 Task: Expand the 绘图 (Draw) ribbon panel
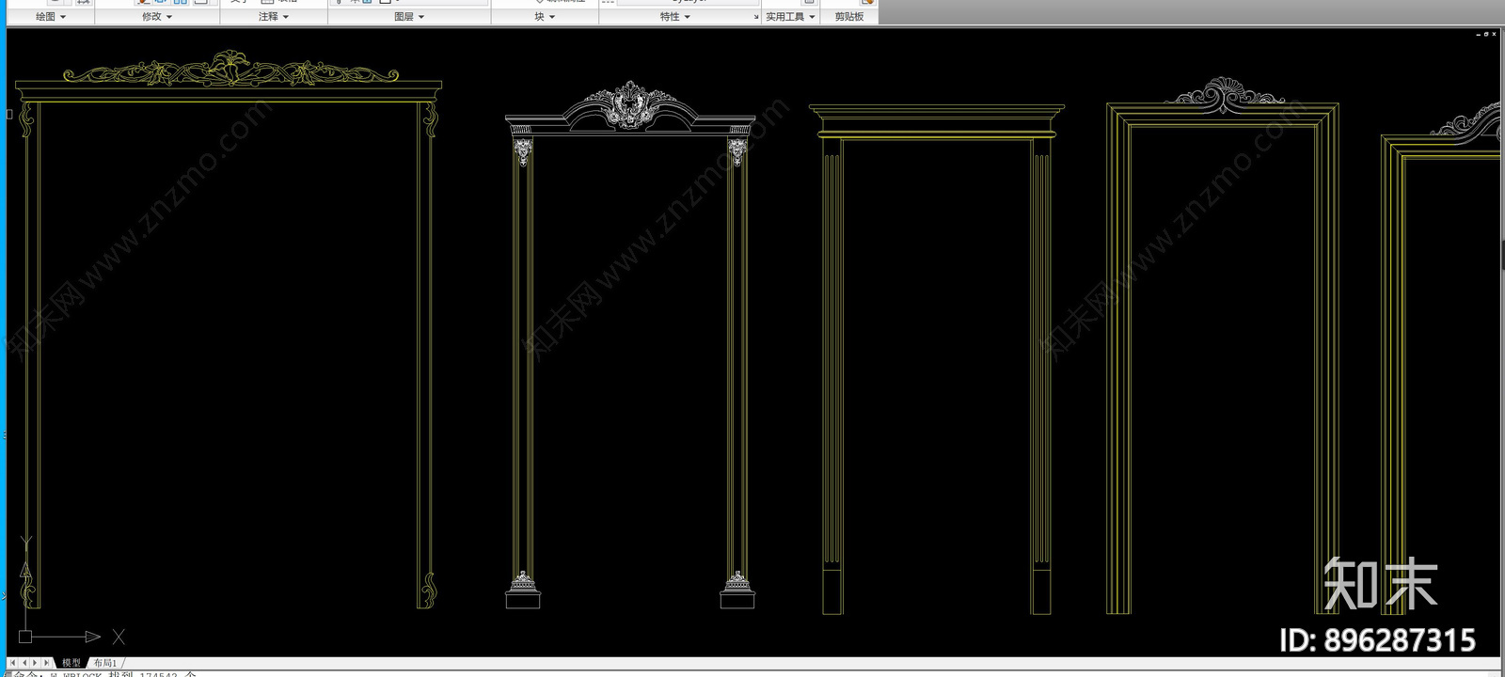(x=50, y=16)
